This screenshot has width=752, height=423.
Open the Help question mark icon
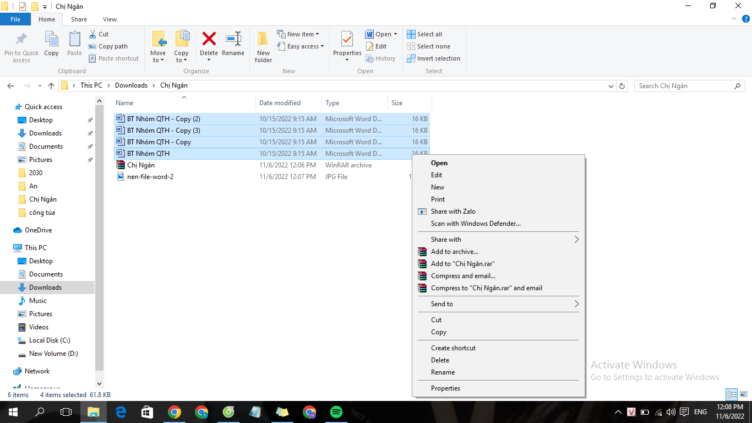[x=746, y=19]
